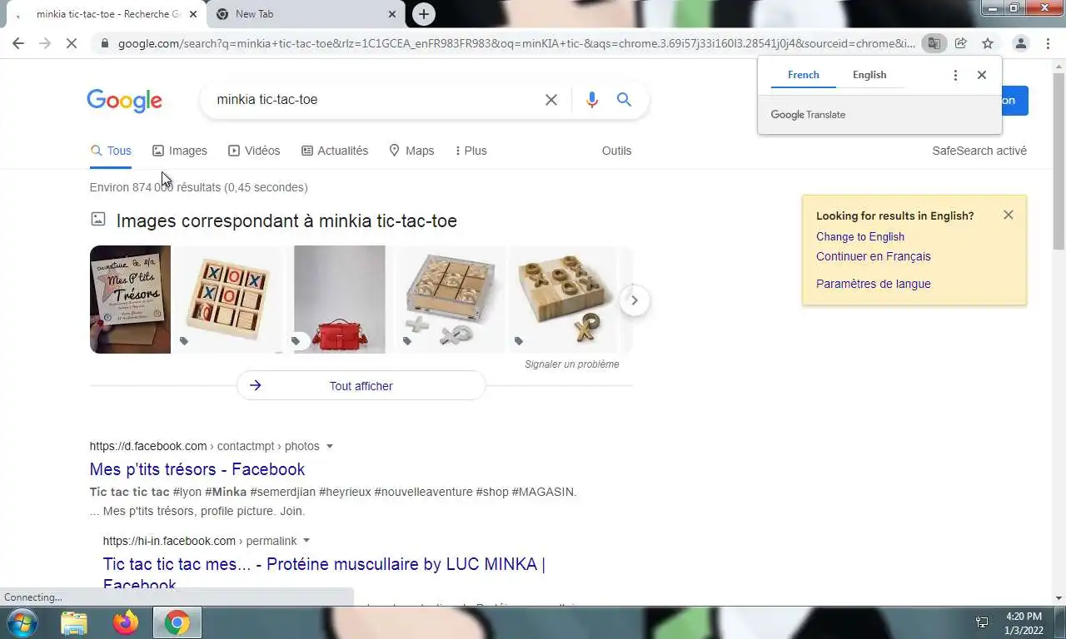The image size is (1066, 639).
Task: Click 'Images correspondant à minkia tic-tac-toe' heading
Action: [286, 220]
